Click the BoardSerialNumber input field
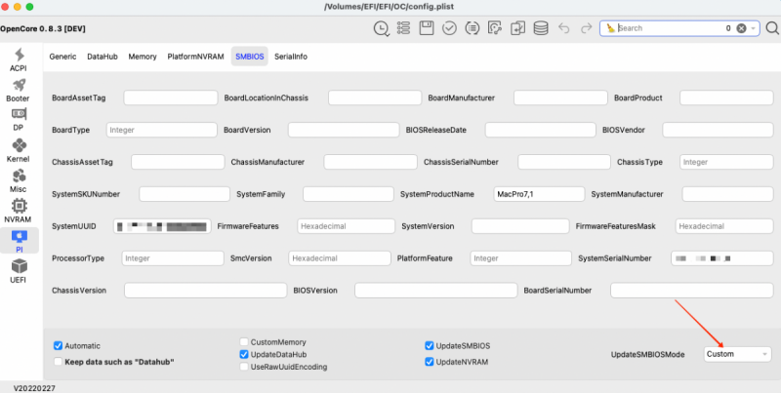The width and height of the screenshot is (781, 393). [x=692, y=291]
